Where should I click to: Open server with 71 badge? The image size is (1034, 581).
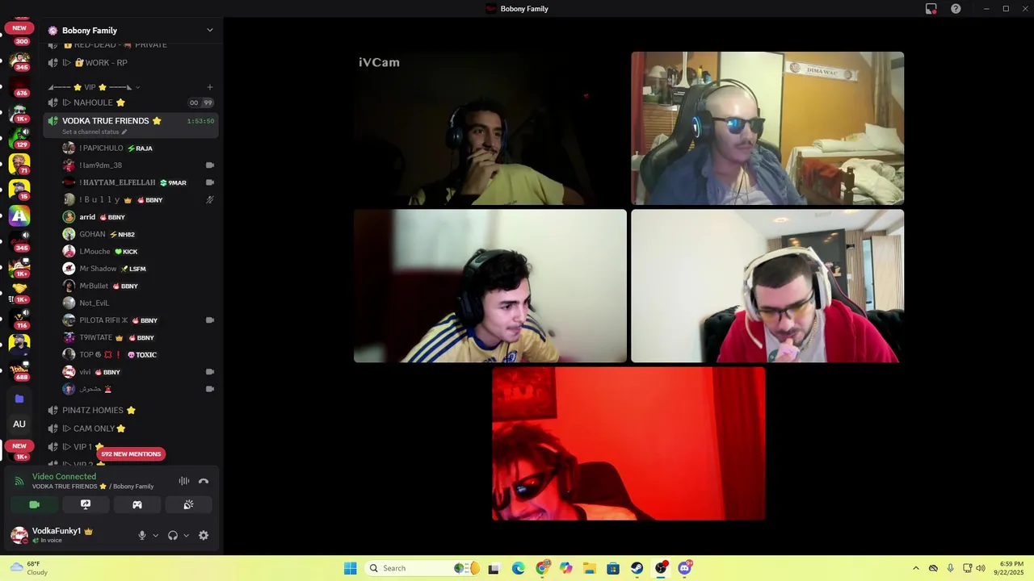[20, 165]
